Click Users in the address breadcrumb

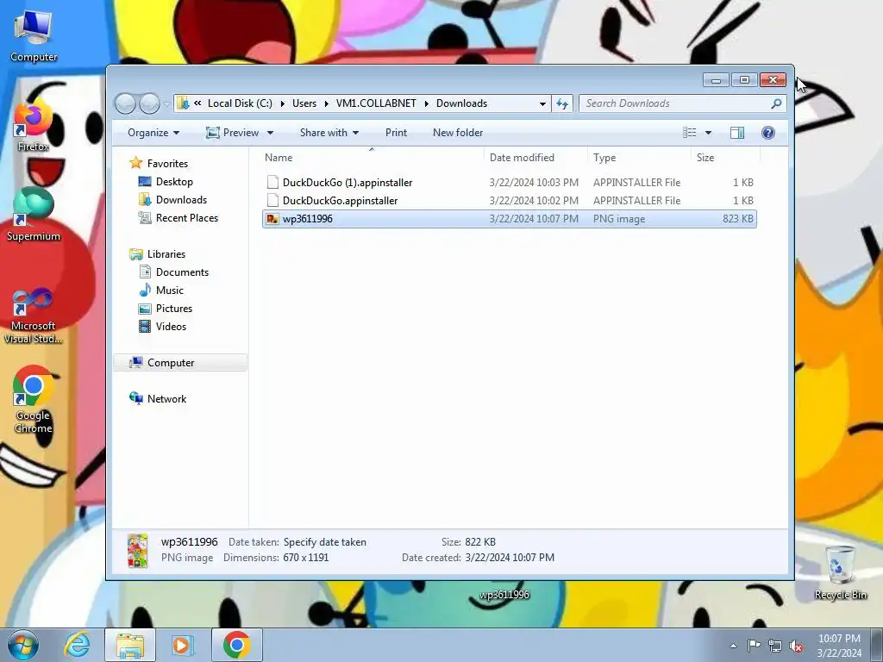(304, 103)
